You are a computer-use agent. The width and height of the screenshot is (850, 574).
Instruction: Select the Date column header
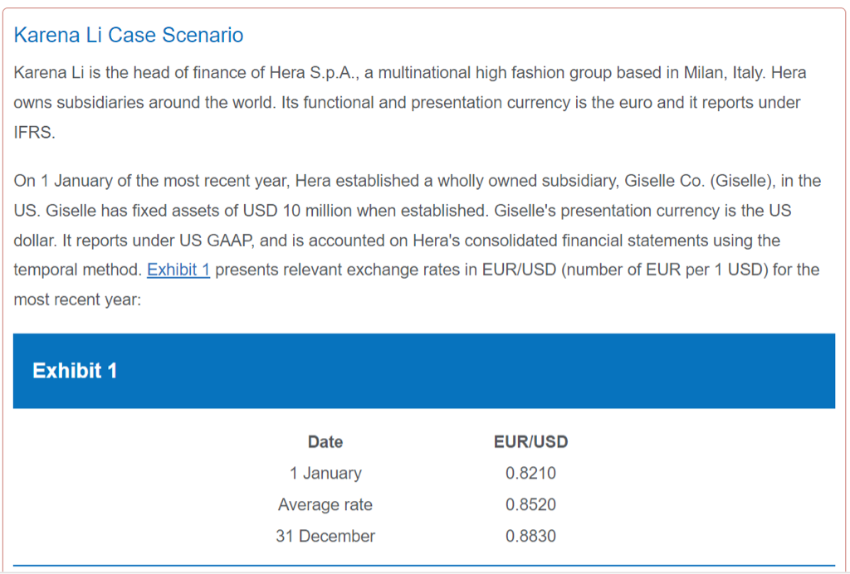tap(325, 442)
